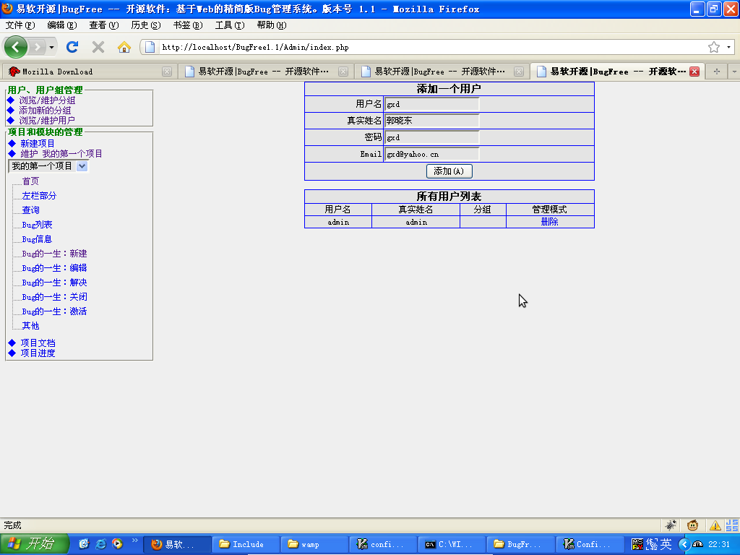Reload the page with the refresh icon
Image resolution: width=740 pixels, height=555 pixels.
point(72,47)
